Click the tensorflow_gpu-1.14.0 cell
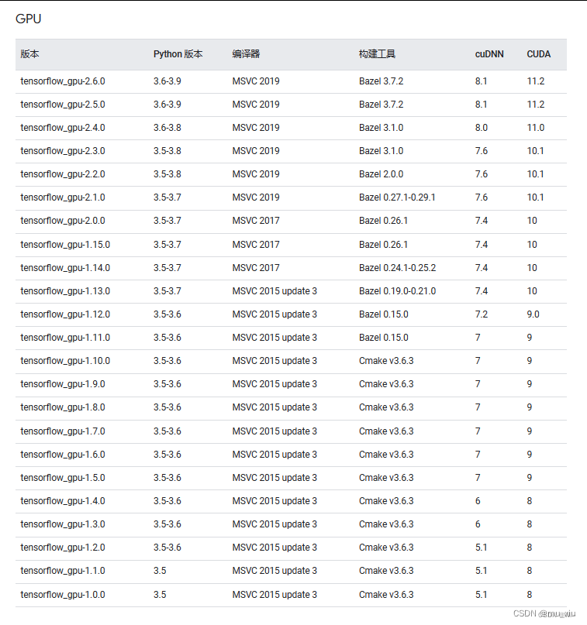 65,268
